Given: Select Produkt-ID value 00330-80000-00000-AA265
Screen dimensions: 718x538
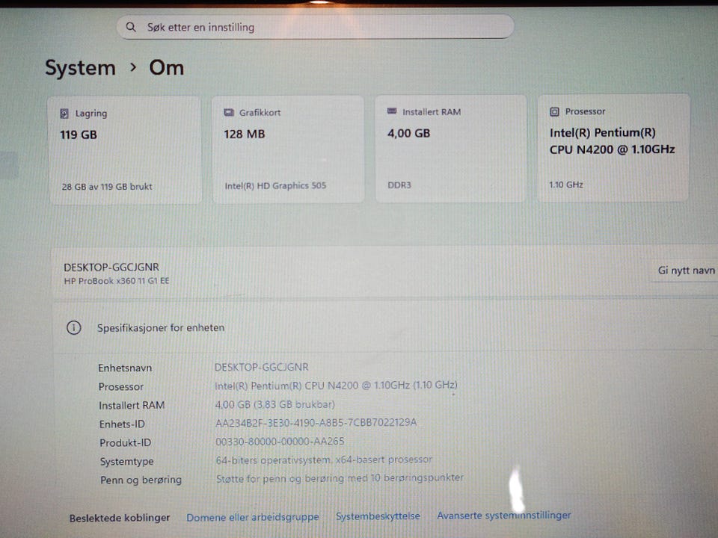Looking at the screenshot, I should 280,442.
